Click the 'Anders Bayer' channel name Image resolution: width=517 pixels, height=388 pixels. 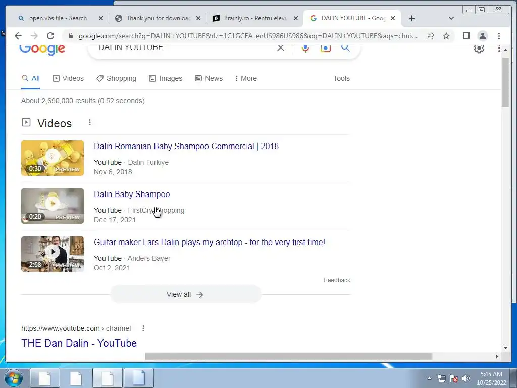[149, 258]
